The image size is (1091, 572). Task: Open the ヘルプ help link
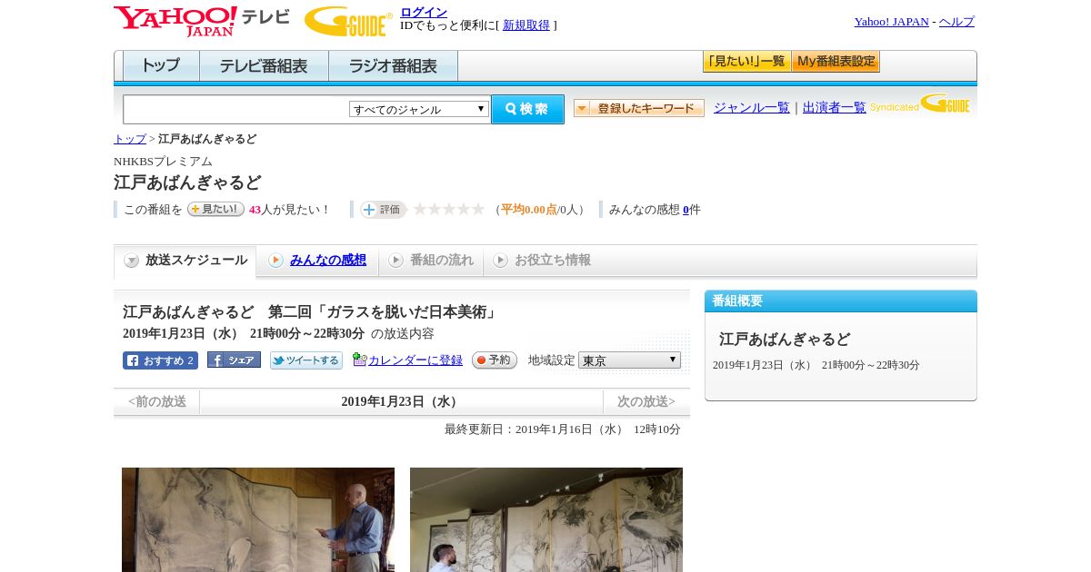956,22
